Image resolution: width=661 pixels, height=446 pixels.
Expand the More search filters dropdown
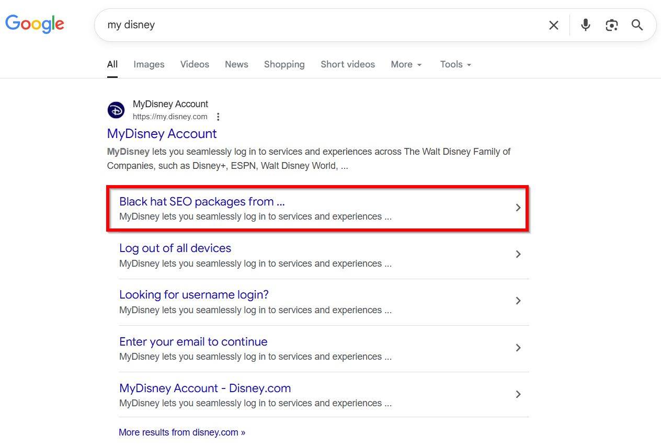406,64
